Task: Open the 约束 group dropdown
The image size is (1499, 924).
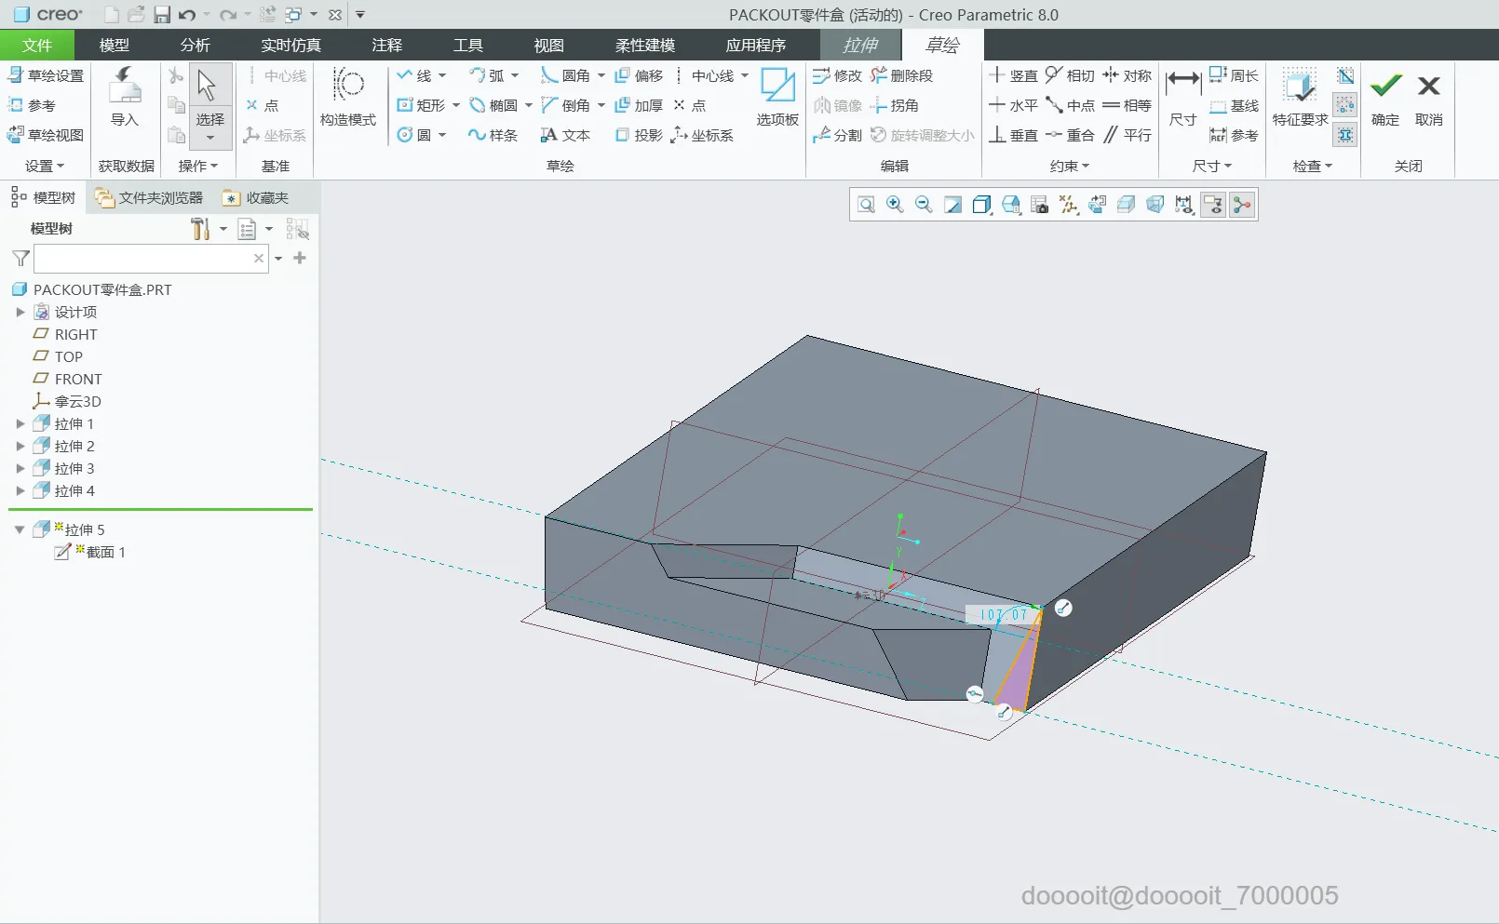Action: (1069, 166)
